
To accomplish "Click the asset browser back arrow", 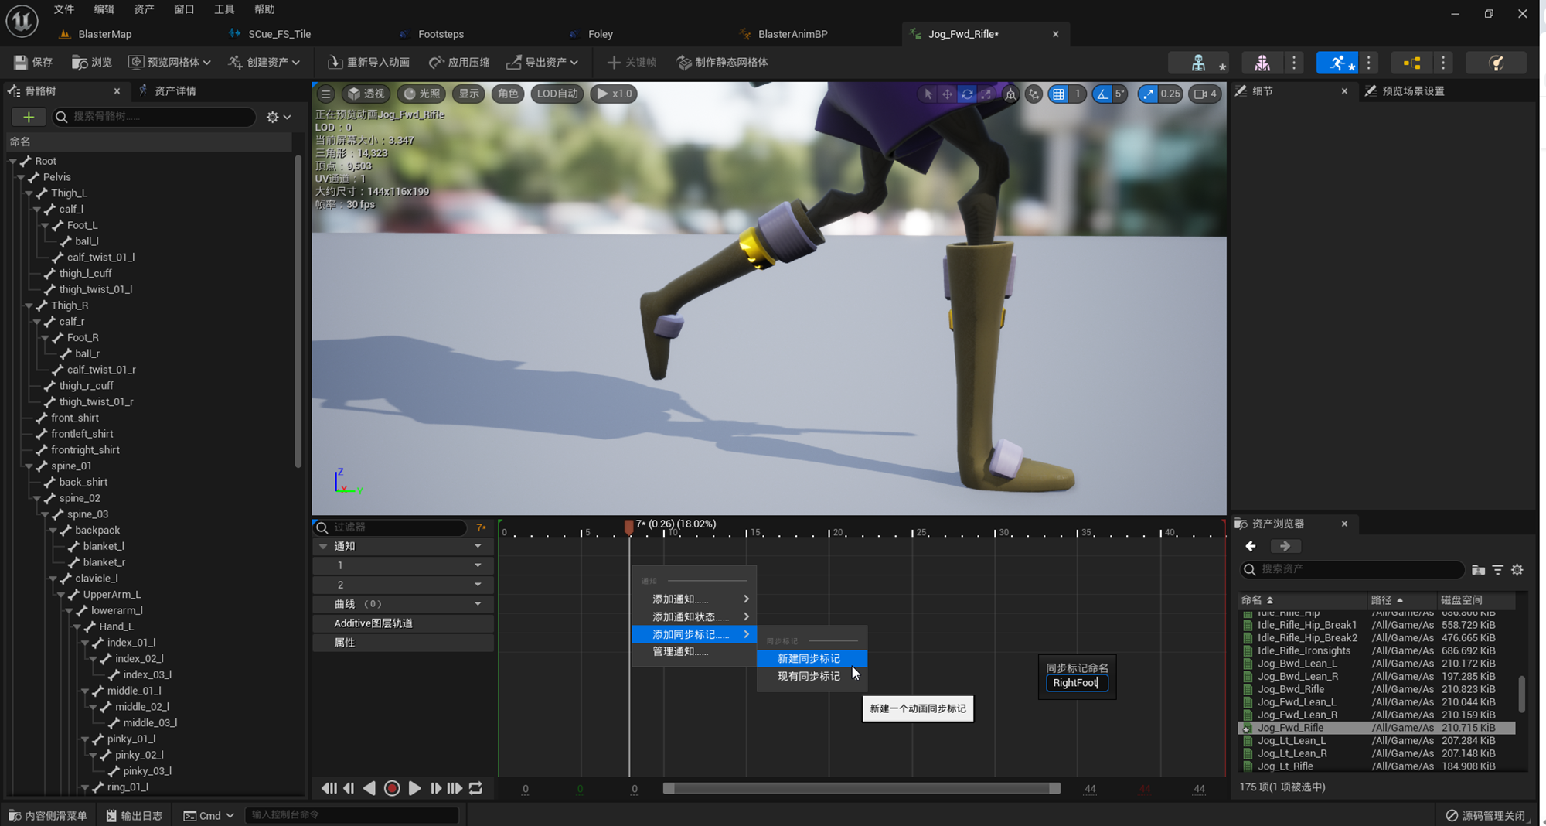I will pyautogui.click(x=1251, y=546).
